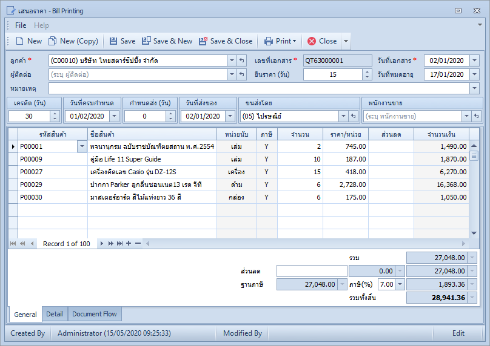Image resolution: width=490 pixels, height=346 pixels.
Task: Click the New (Copy) toolbar icon
Action: pos(53,41)
